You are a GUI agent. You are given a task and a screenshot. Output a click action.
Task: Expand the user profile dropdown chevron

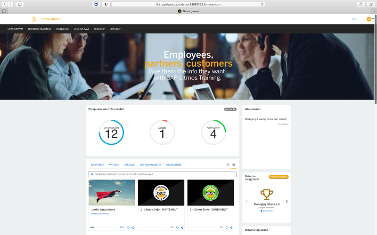(373, 19)
